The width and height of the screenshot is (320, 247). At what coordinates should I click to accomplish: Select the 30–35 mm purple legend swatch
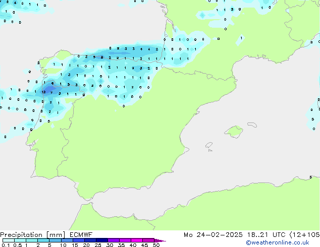114,240
